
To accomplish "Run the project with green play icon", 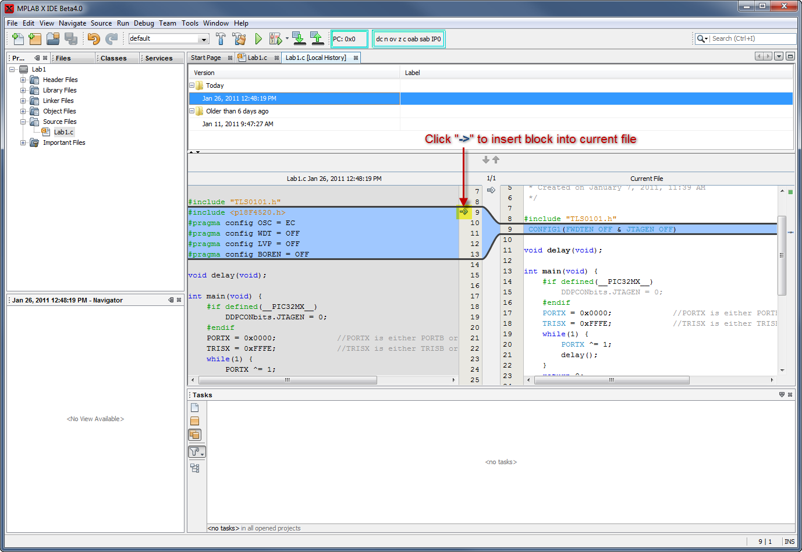I will (258, 39).
